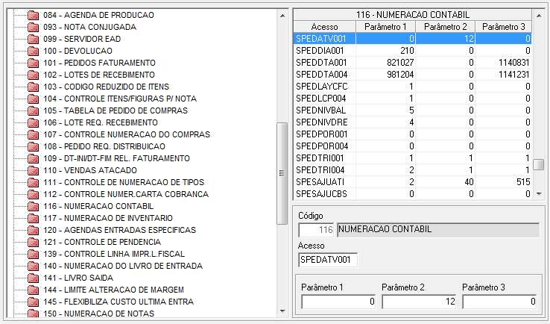Click the tree list scrollbar thumb
This screenshot has height=324, width=550.
point(282,173)
